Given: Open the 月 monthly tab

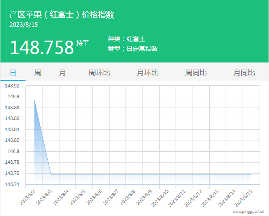Looking at the screenshot, I should tap(63, 73).
